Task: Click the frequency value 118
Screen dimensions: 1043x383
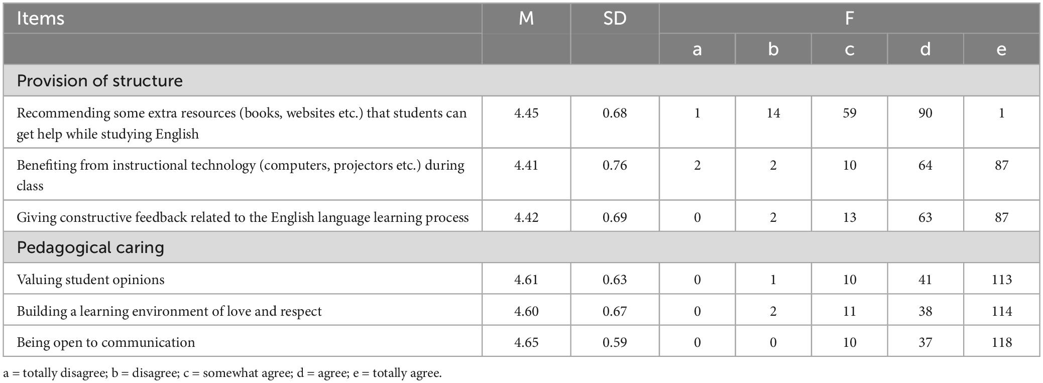Action: (1001, 342)
